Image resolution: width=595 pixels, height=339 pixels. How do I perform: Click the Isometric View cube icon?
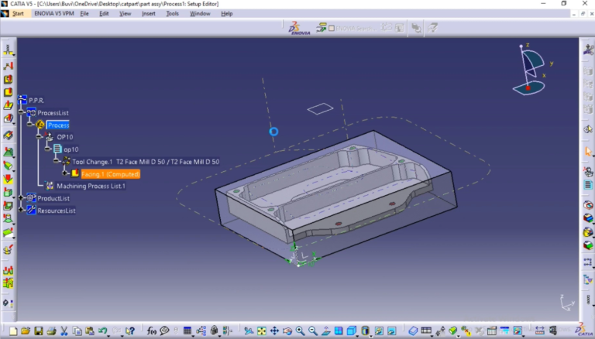352,330
